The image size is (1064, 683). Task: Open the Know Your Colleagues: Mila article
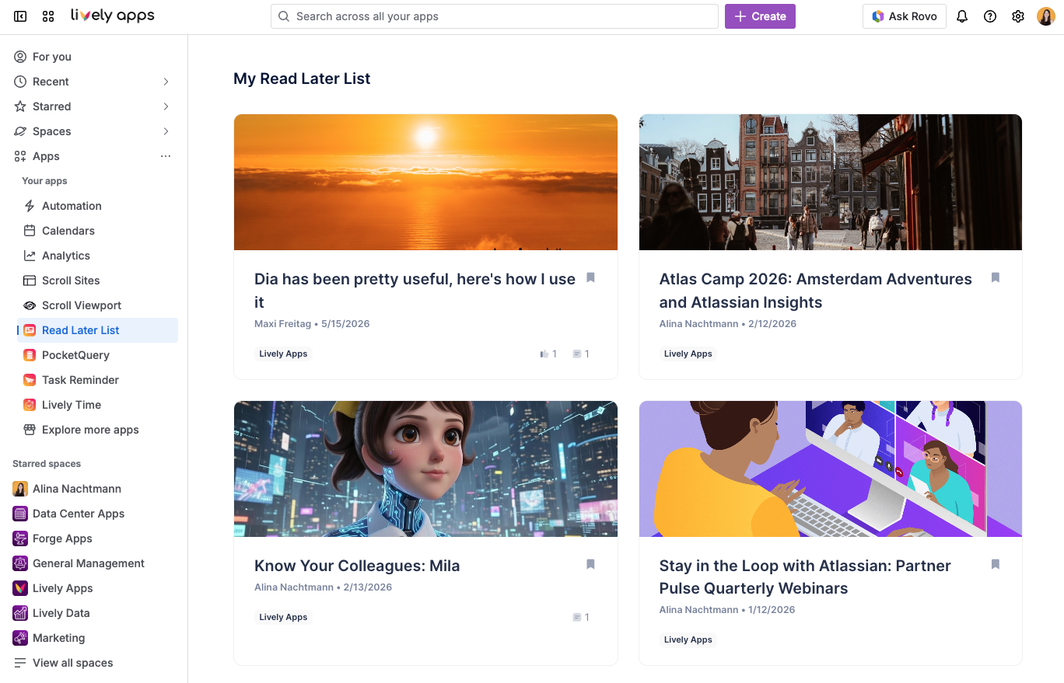click(x=357, y=566)
